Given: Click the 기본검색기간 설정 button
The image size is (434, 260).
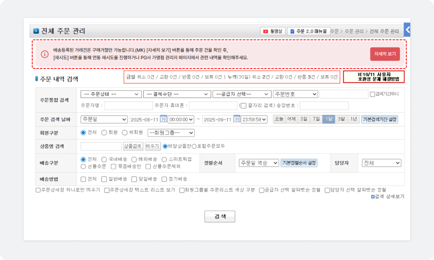Looking at the screenshot, I should tap(379, 119).
